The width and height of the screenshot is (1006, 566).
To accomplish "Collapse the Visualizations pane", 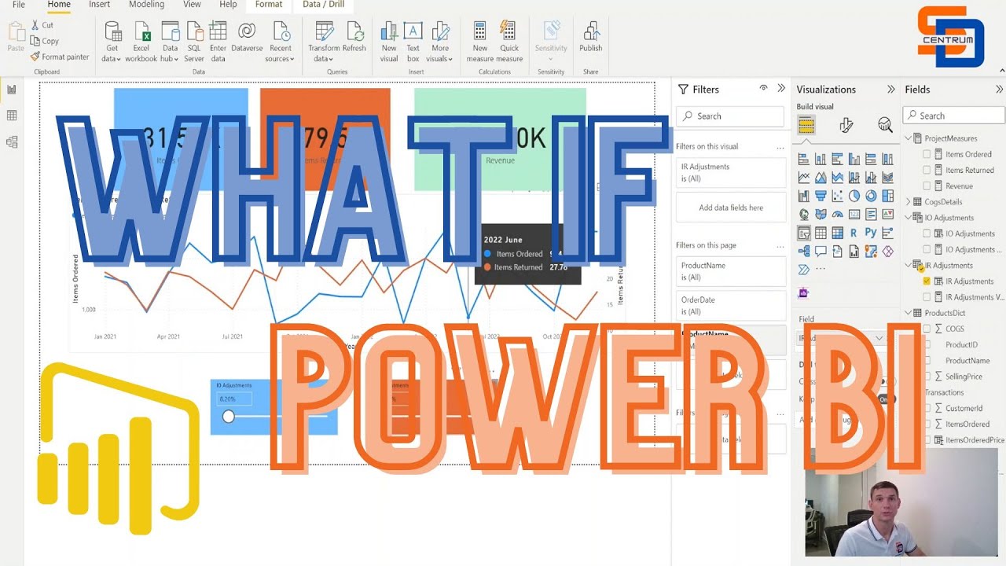I will coord(890,89).
